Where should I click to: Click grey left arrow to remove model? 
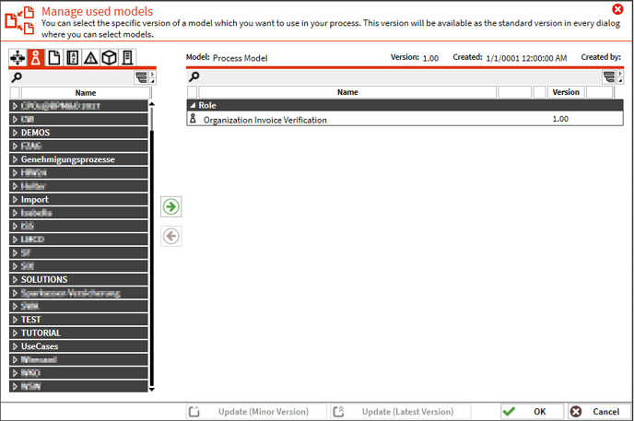(x=171, y=236)
